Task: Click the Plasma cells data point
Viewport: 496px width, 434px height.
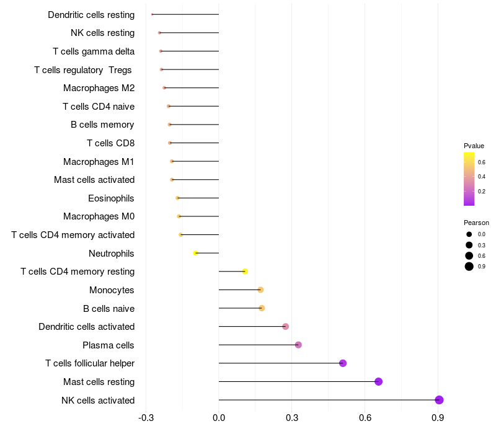Action: 298,345
